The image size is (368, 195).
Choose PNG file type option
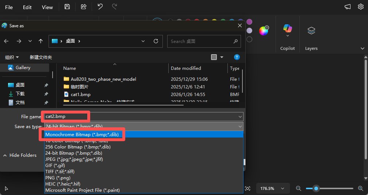144,178
